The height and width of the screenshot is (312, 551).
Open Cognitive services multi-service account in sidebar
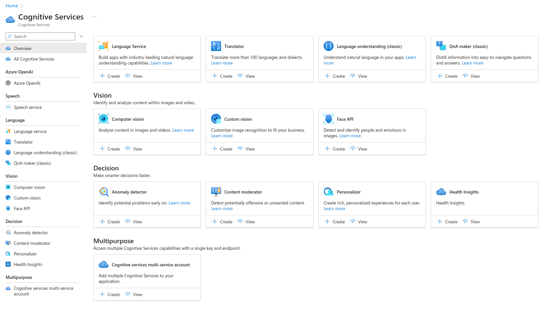(x=43, y=291)
